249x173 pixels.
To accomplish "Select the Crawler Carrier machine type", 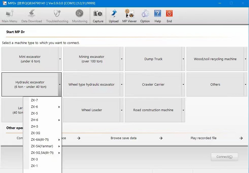I will (x=153, y=85).
